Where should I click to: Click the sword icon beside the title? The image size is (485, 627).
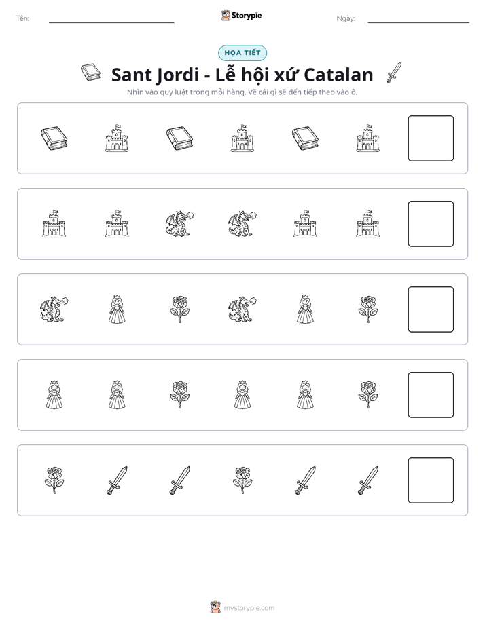tap(394, 73)
